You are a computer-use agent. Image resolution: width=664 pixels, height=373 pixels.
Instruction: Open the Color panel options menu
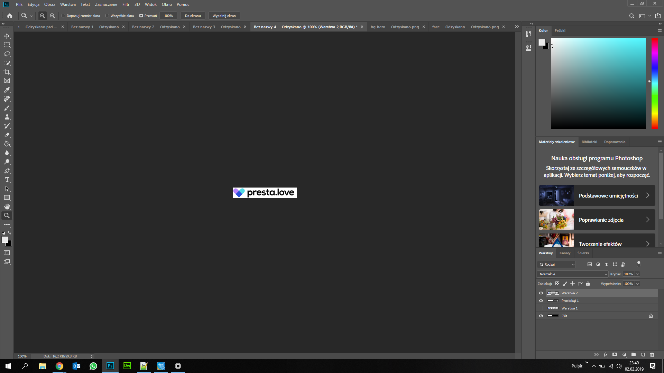[x=660, y=31]
